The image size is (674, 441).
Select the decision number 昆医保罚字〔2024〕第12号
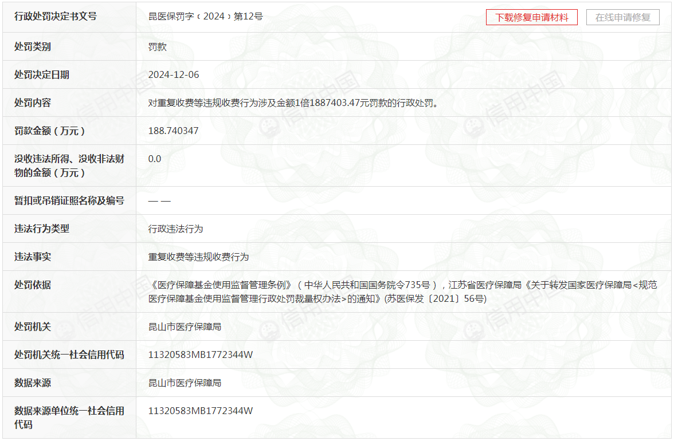[205, 16]
